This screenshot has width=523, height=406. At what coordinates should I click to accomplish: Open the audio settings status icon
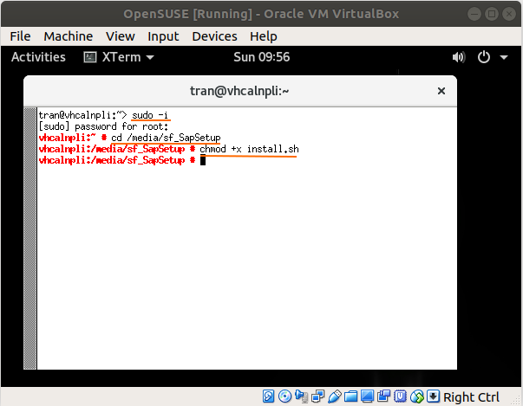302,396
